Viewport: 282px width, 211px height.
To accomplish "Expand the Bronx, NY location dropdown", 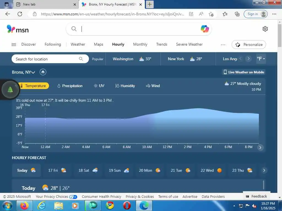I will coord(23,72).
